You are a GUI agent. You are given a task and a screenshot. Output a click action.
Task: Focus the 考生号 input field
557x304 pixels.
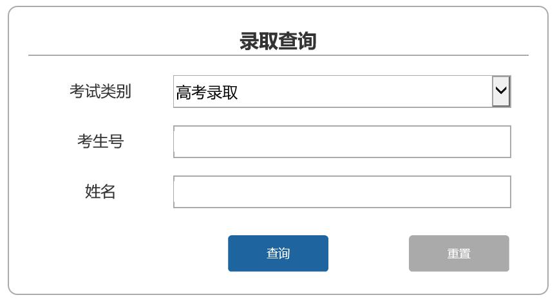click(342, 141)
